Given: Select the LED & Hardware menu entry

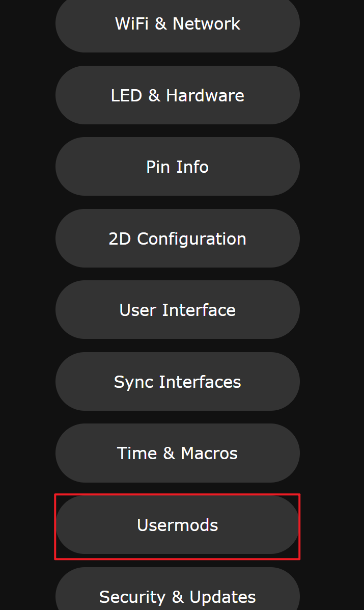Looking at the screenshot, I should pyautogui.click(x=178, y=95).
